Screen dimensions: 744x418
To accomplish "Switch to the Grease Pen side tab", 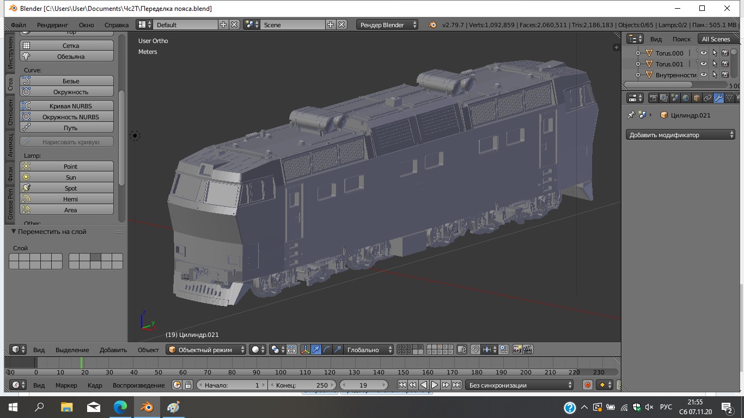I will coord(10,204).
